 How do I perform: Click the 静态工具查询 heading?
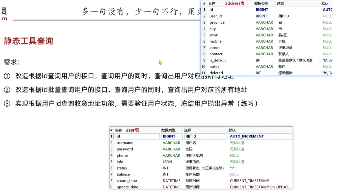[28, 41]
